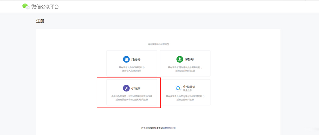Click the 请选择注册的帐号类型 prompt text
This screenshot has height=135, width=319.
(158, 44)
